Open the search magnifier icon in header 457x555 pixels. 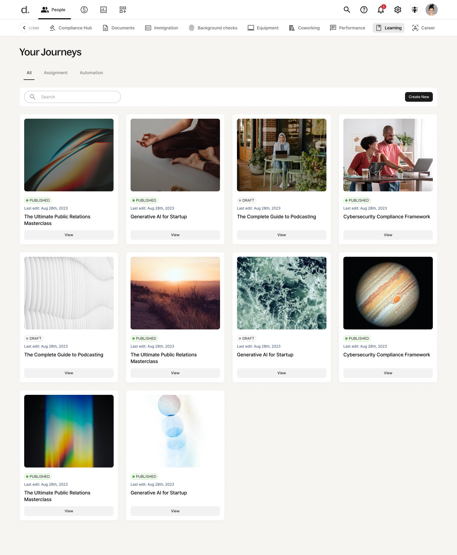pyautogui.click(x=347, y=10)
